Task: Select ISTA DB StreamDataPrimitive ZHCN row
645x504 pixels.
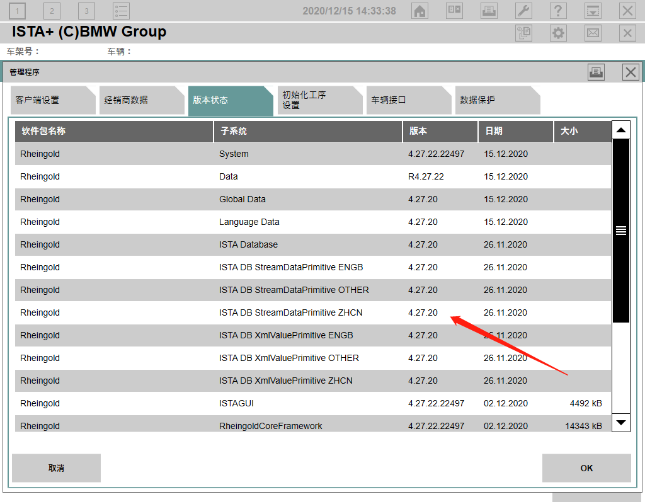Action: click(313, 312)
